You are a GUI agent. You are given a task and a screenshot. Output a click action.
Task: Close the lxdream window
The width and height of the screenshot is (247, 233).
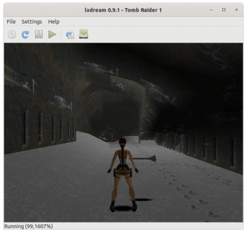tap(237, 10)
